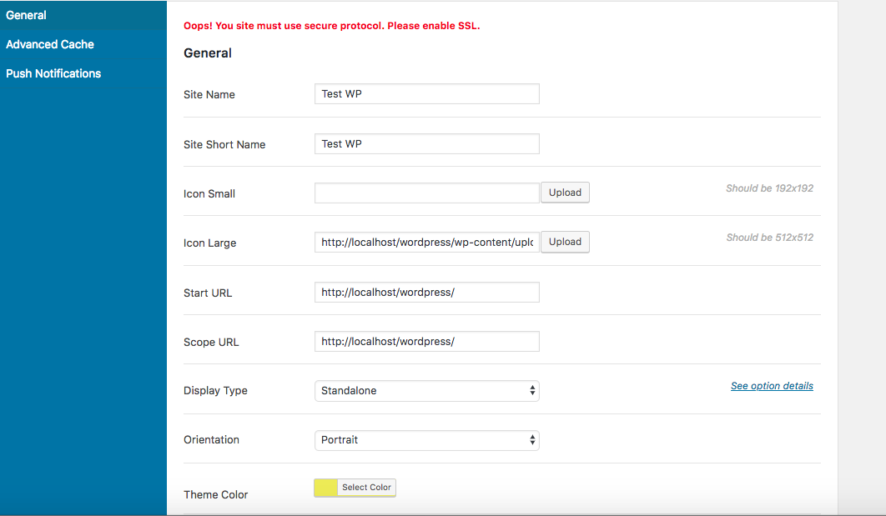
Task: Open the Display Type dropdown
Action: click(x=426, y=391)
